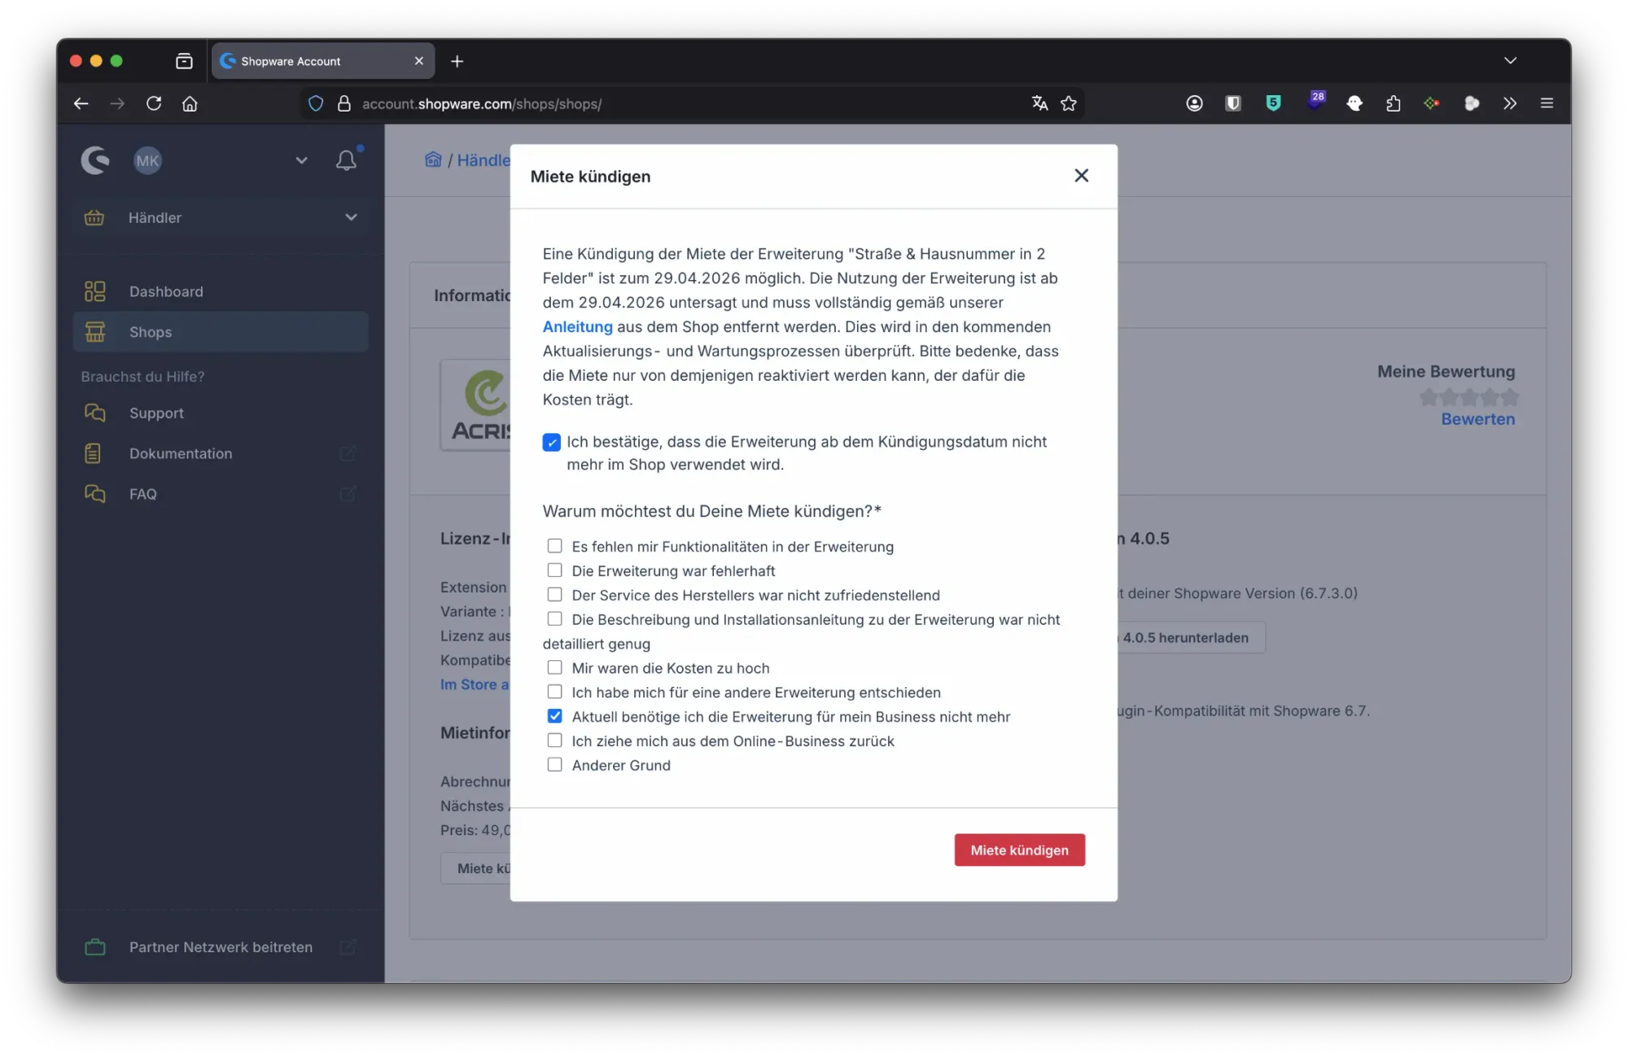Expand the Händler dropdown
This screenshot has height=1058, width=1628.
351,217
